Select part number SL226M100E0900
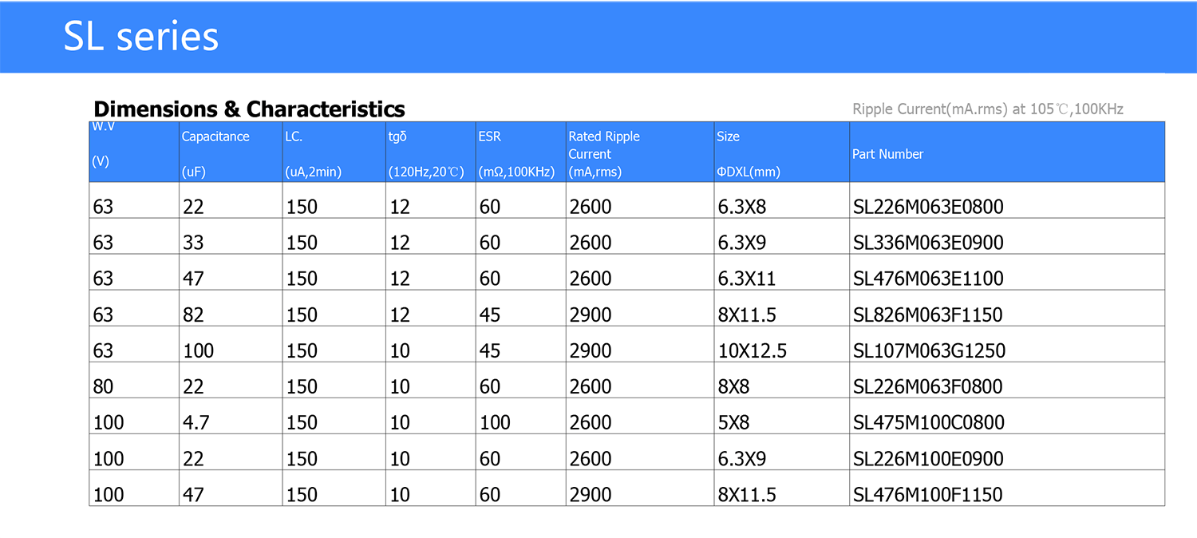 [x=928, y=459]
